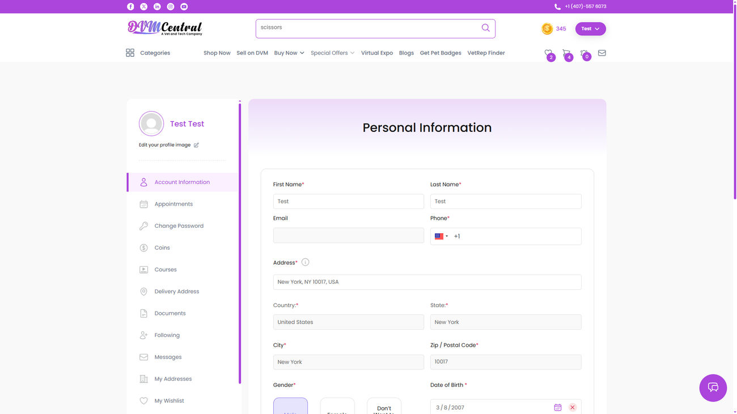
Task: Click the City field showing New York
Action: pos(349,362)
